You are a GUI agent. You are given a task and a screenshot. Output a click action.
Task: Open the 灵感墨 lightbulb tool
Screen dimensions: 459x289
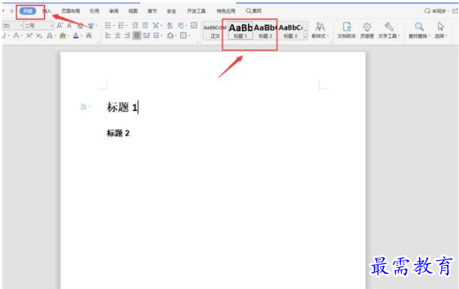click(x=367, y=30)
